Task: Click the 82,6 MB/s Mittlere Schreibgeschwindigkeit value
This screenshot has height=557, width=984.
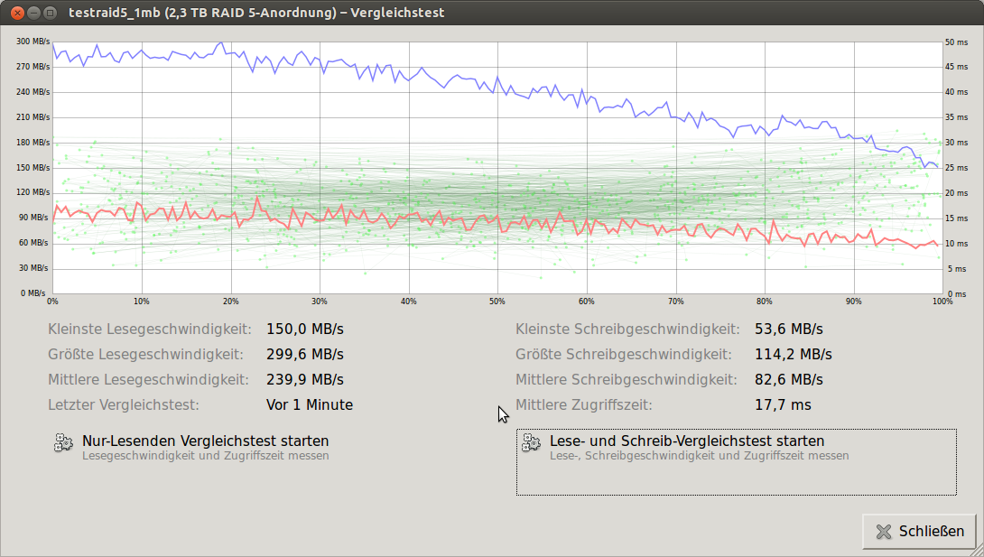Action: (x=788, y=380)
